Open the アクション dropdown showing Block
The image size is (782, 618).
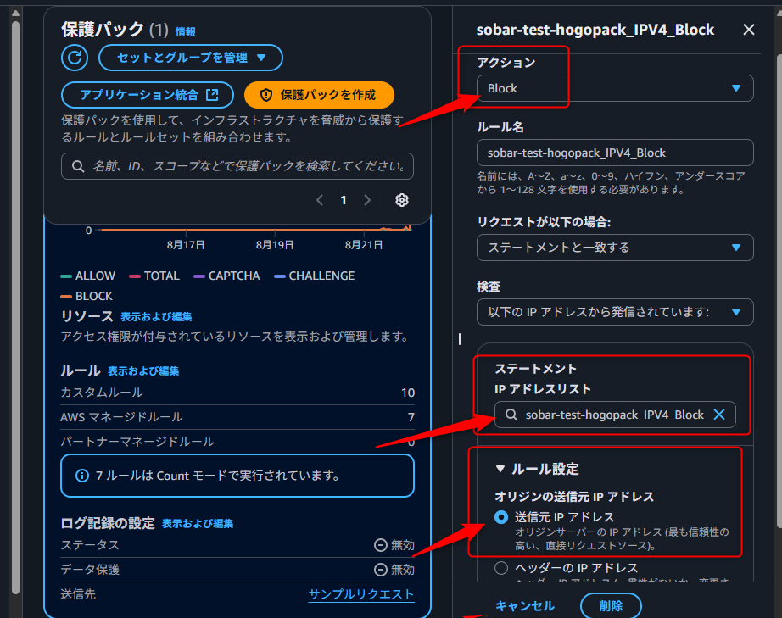[x=614, y=88]
